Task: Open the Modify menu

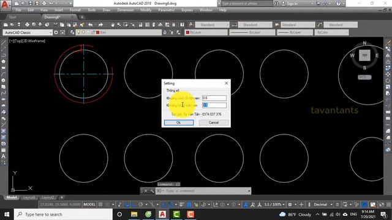Action: click(x=146, y=10)
